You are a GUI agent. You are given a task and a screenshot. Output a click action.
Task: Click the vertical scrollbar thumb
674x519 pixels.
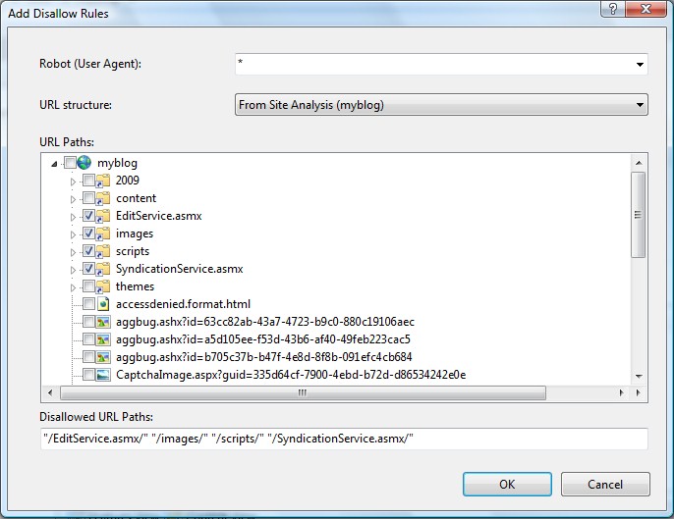[639, 215]
